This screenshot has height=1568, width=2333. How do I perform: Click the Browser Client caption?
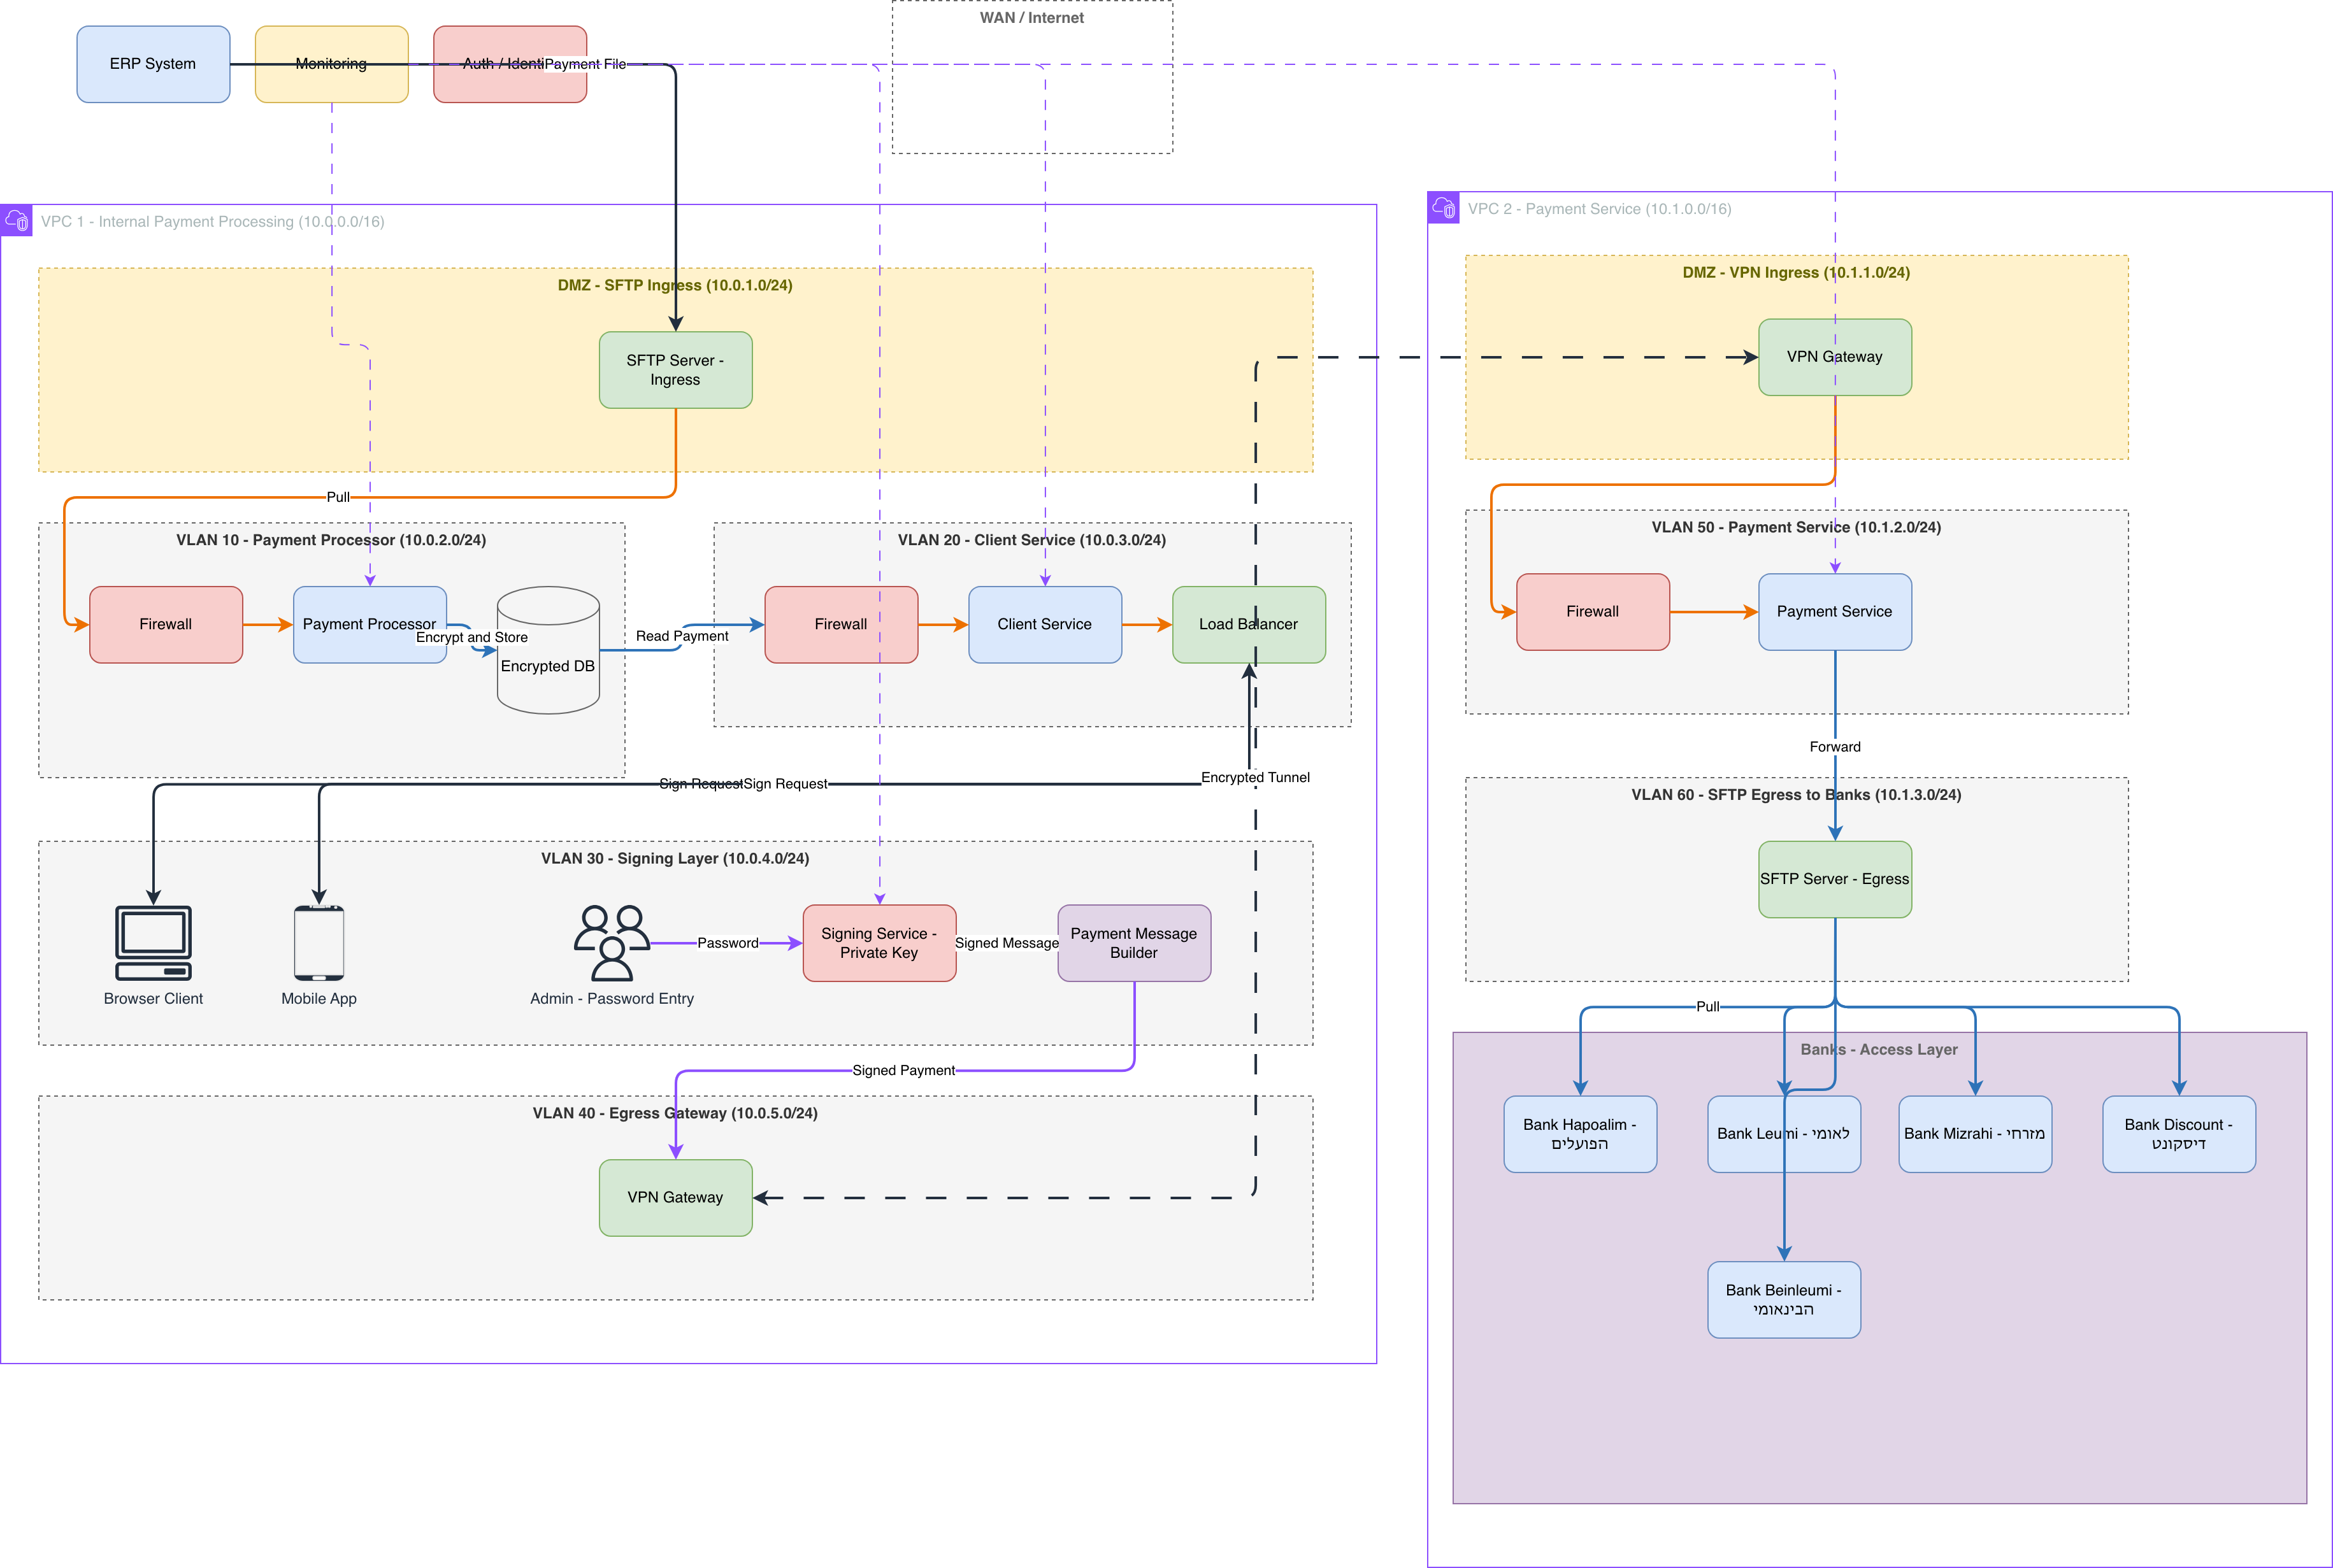[x=153, y=998]
